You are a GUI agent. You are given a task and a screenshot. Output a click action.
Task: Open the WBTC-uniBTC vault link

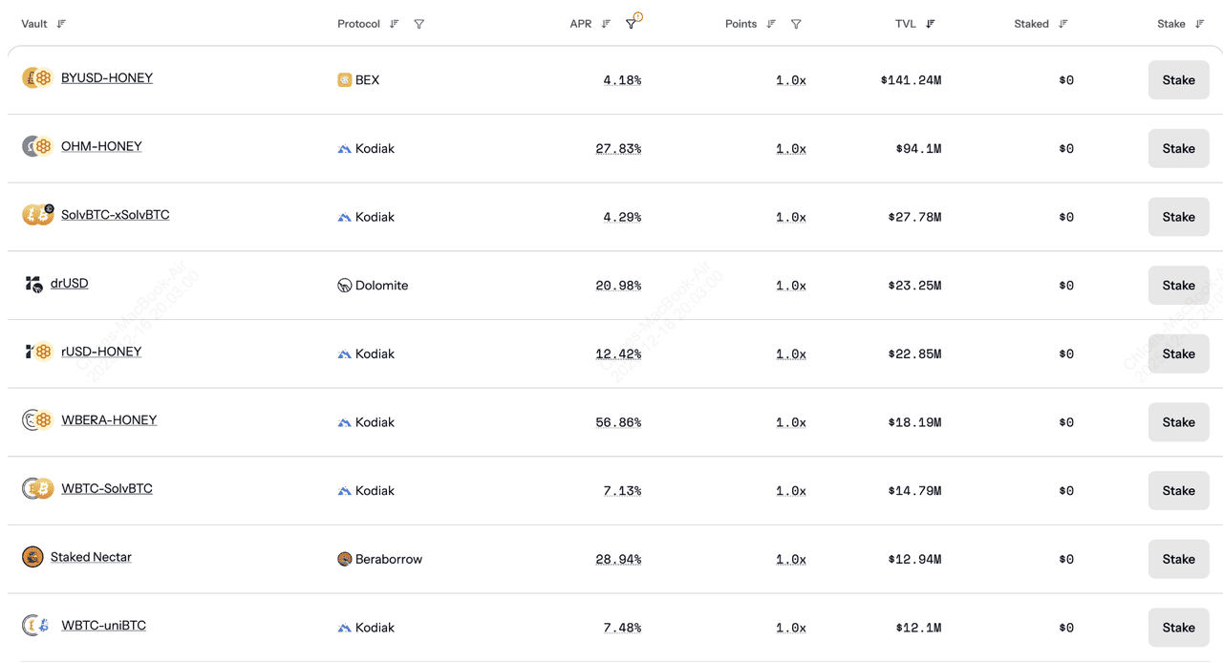(103, 626)
